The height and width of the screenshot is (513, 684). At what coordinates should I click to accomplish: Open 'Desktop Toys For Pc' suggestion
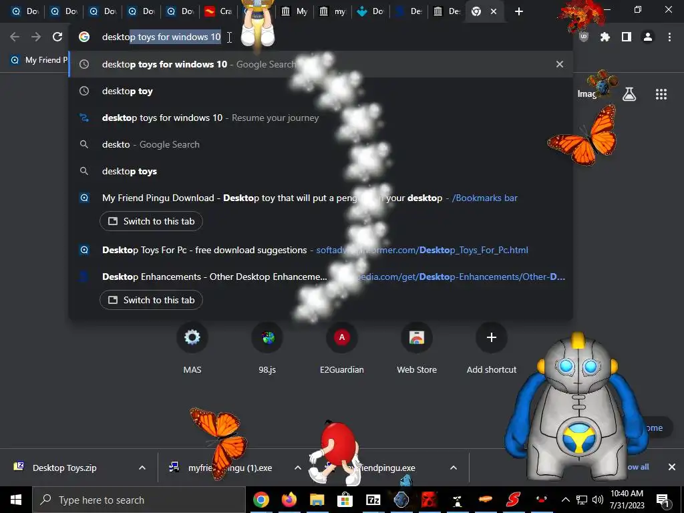point(321,250)
